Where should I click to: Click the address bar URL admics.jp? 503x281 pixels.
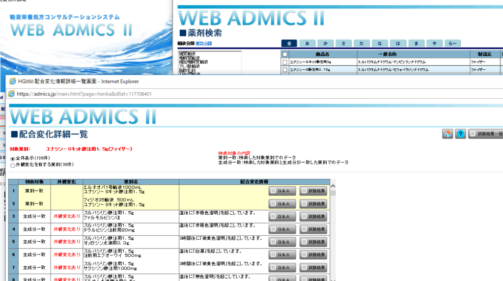(84, 94)
